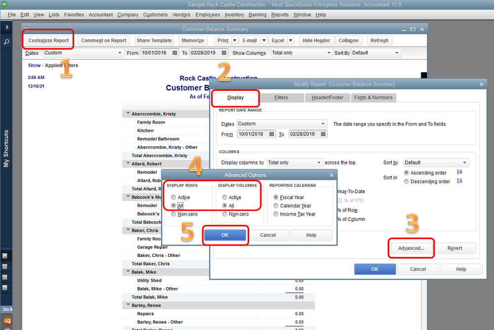Screen dimensions: 494x330
Task: Click To date field in report toolbar
Action: coord(209,53)
